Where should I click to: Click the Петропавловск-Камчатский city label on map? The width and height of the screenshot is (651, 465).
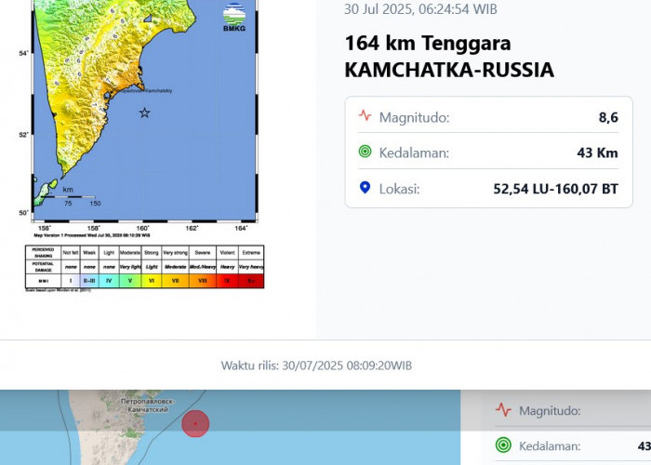point(144,405)
